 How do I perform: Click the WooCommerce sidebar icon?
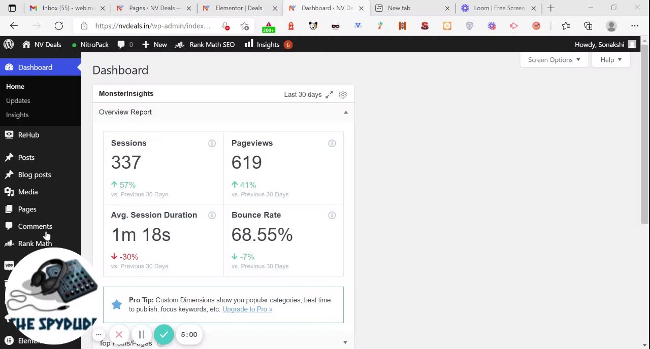[9, 265]
